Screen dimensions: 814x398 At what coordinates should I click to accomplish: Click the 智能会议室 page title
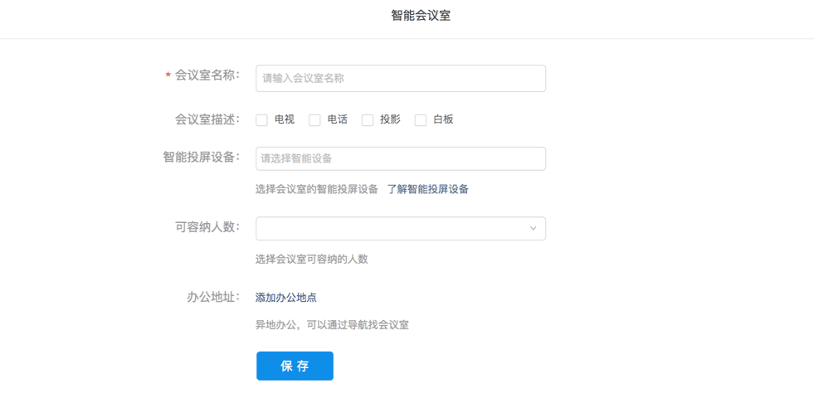[421, 16]
